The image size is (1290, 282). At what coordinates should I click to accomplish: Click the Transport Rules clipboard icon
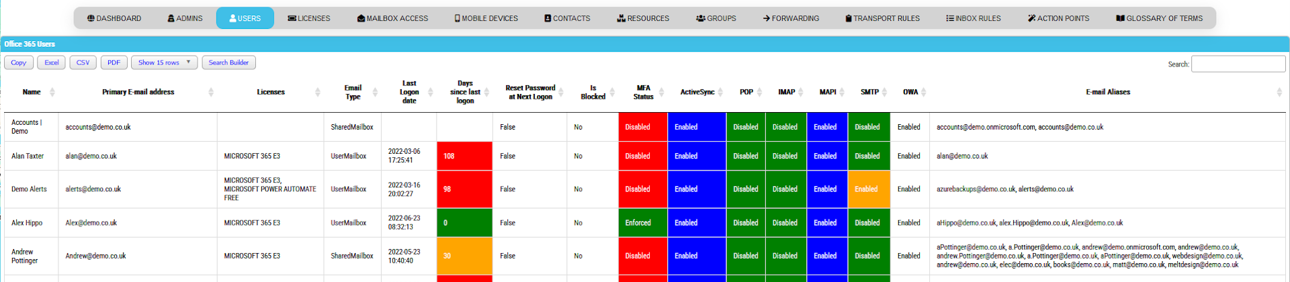point(849,19)
